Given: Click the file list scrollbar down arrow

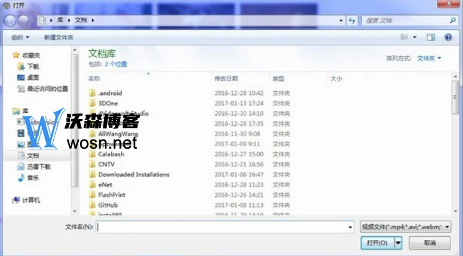Looking at the screenshot, I should (x=455, y=211).
